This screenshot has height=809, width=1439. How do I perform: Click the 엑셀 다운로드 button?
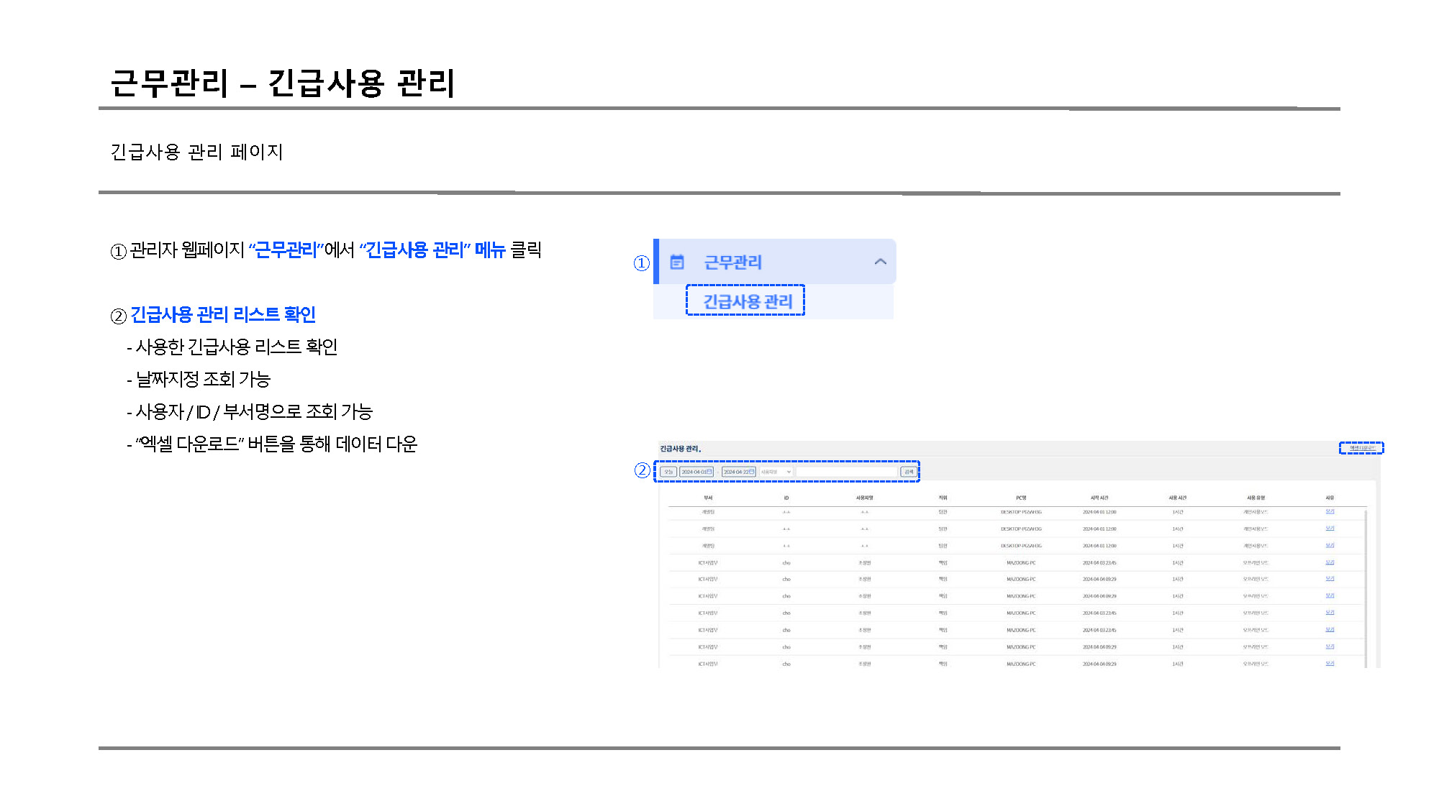1361,448
